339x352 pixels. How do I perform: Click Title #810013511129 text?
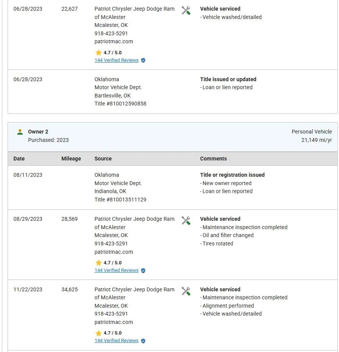coord(120,200)
